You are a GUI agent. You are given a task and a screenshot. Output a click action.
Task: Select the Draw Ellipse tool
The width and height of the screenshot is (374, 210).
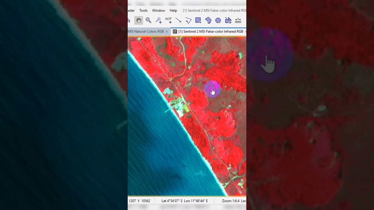[218, 20]
